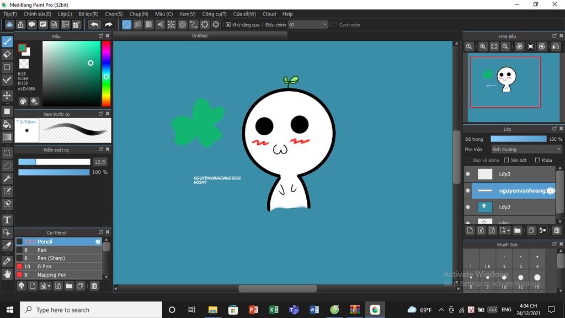Open the Điều chỉnh correction dropdown
This screenshot has width=565, height=318.
308,25
